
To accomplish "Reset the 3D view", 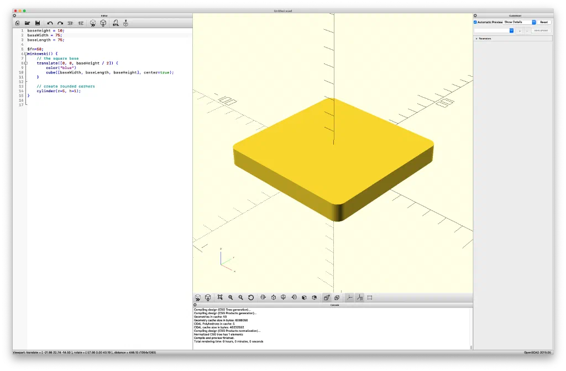I will (x=251, y=298).
